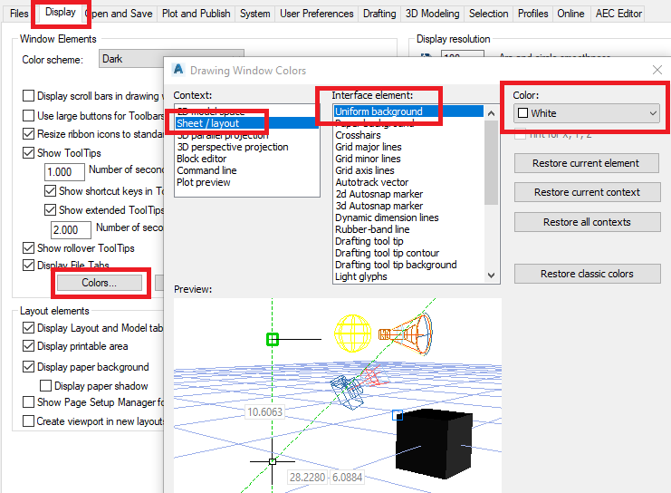Click the 1.000 seconds delay field
This screenshot has height=493, width=671.
point(64,172)
